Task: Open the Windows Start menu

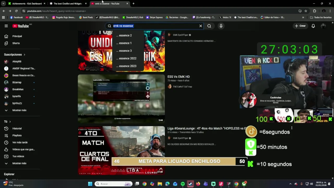Action: 90,184
